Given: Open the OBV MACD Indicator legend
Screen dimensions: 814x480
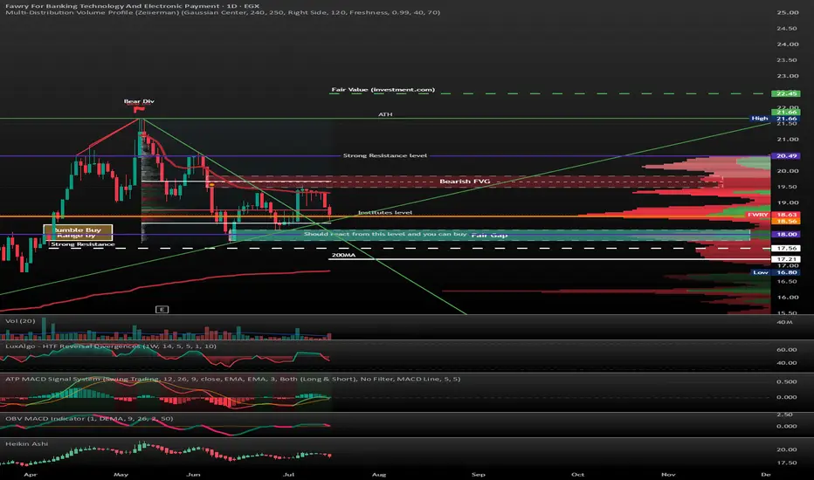Looking at the screenshot, I should coord(89,419).
